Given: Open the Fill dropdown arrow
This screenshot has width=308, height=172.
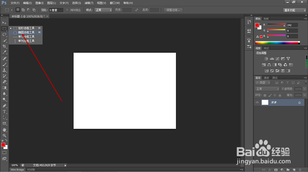Looking at the screenshot, I should coord(305,95).
